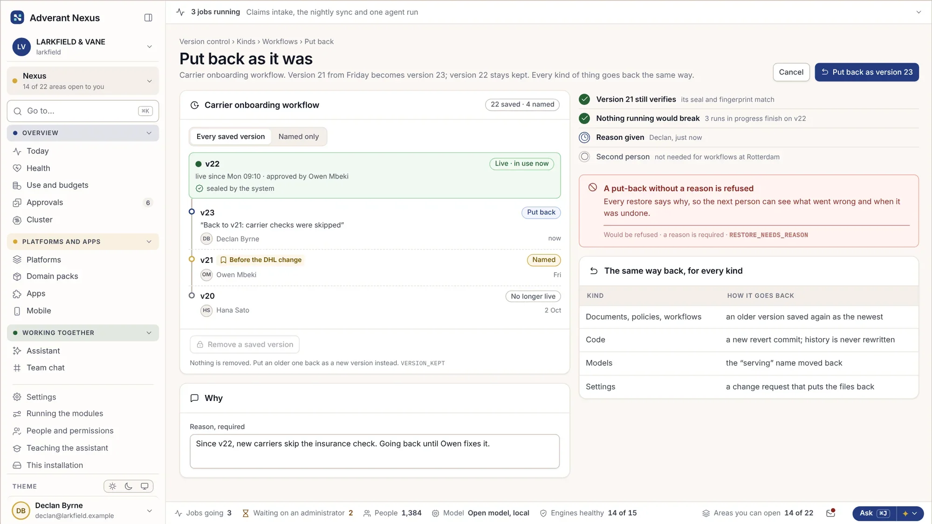Click into the Reason required text box
Screen dimensions: 932x524
click(375, 451)
